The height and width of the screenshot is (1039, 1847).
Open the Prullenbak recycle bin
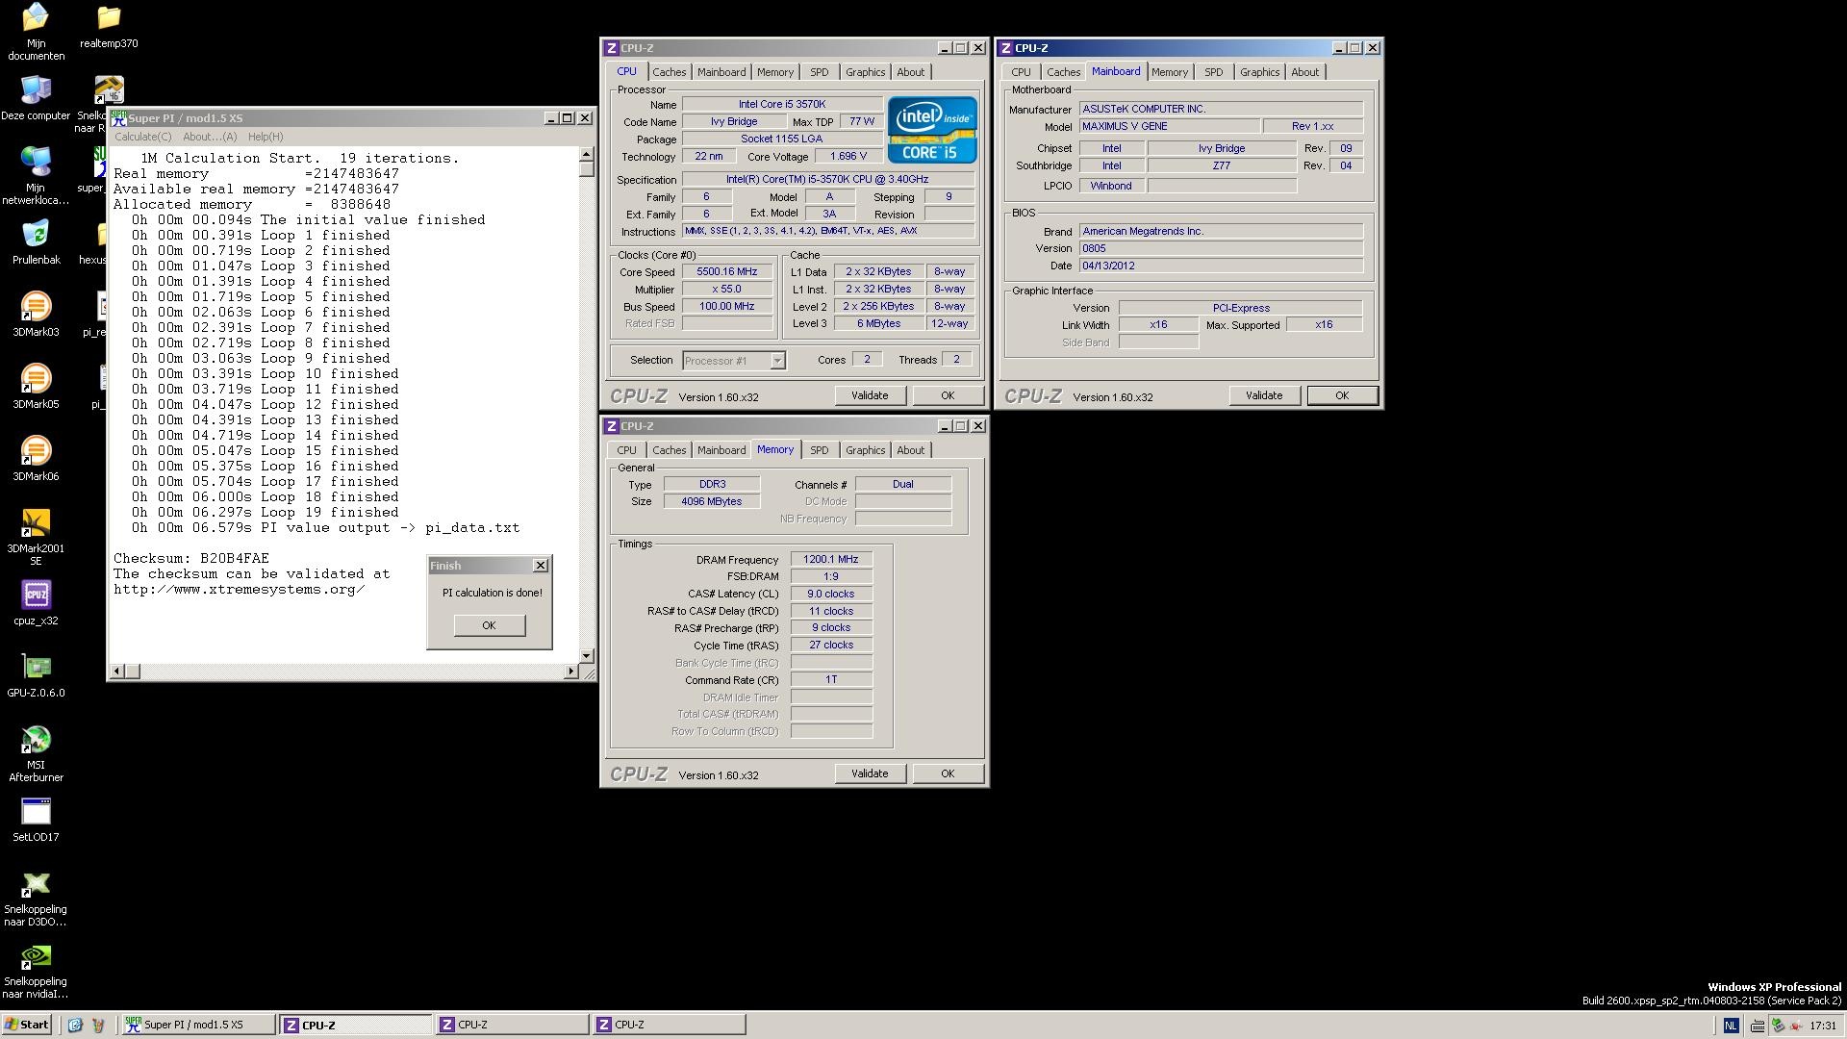pos(36,235)
